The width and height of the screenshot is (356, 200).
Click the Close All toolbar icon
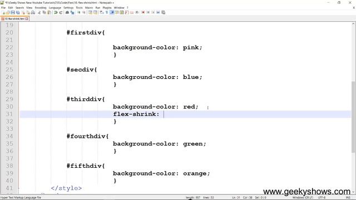point(28,12)
